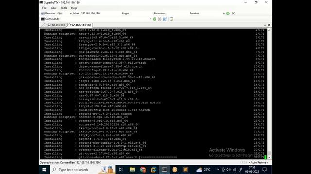The height and width of the screenshot is (174, 311).
Task: Open the View menu
Action: [x=53, y=8]
